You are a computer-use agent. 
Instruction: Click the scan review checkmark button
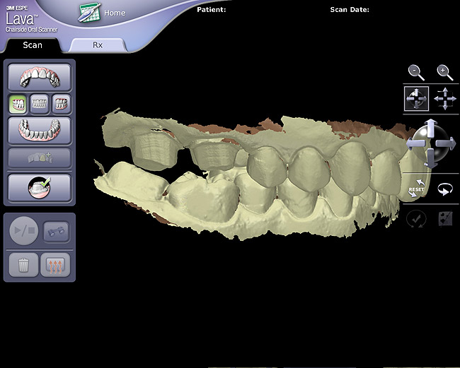pyautogui.click(x=39, y=188)
